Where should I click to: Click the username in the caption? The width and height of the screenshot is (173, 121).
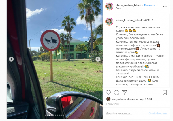pyautogui.click(x=129, y=20)
